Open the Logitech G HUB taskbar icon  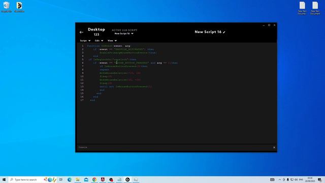pyautogui.click(x=127, y=179)
